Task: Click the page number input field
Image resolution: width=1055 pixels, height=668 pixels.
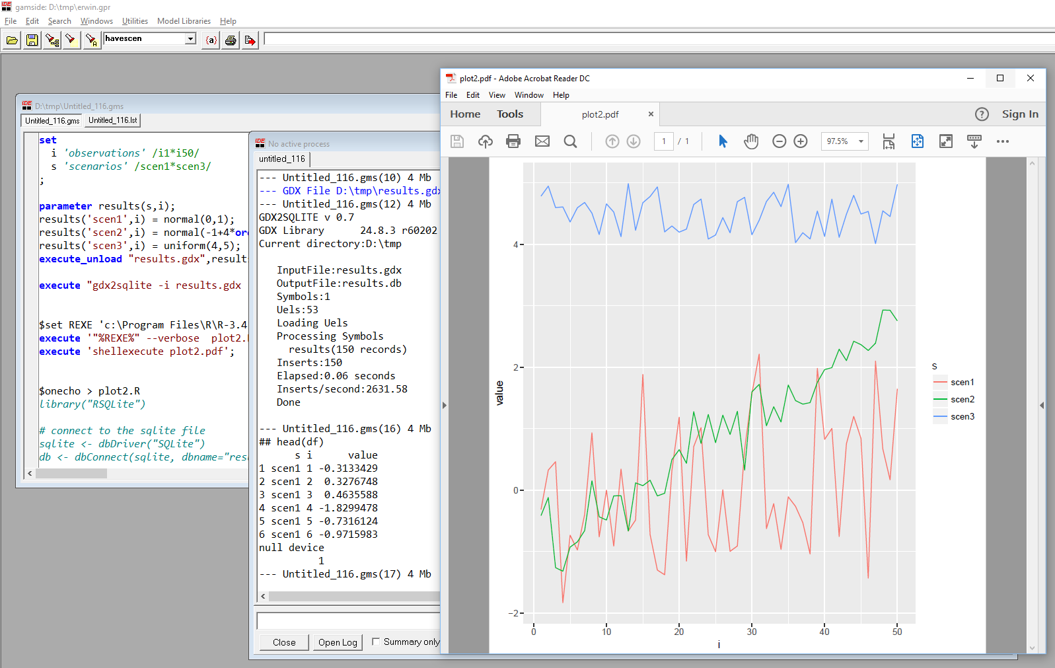Action: 663,141
